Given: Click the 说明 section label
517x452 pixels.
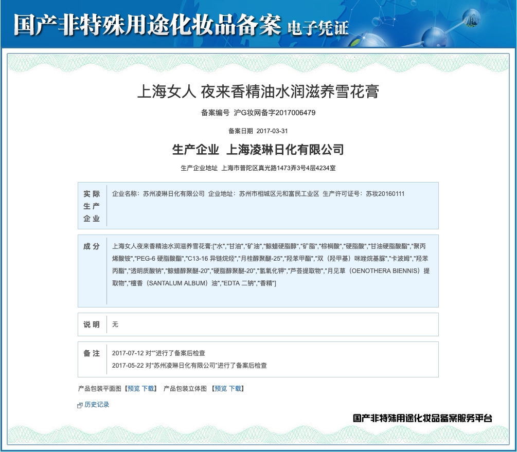Looking at the screenshot, I should [92, 324].
